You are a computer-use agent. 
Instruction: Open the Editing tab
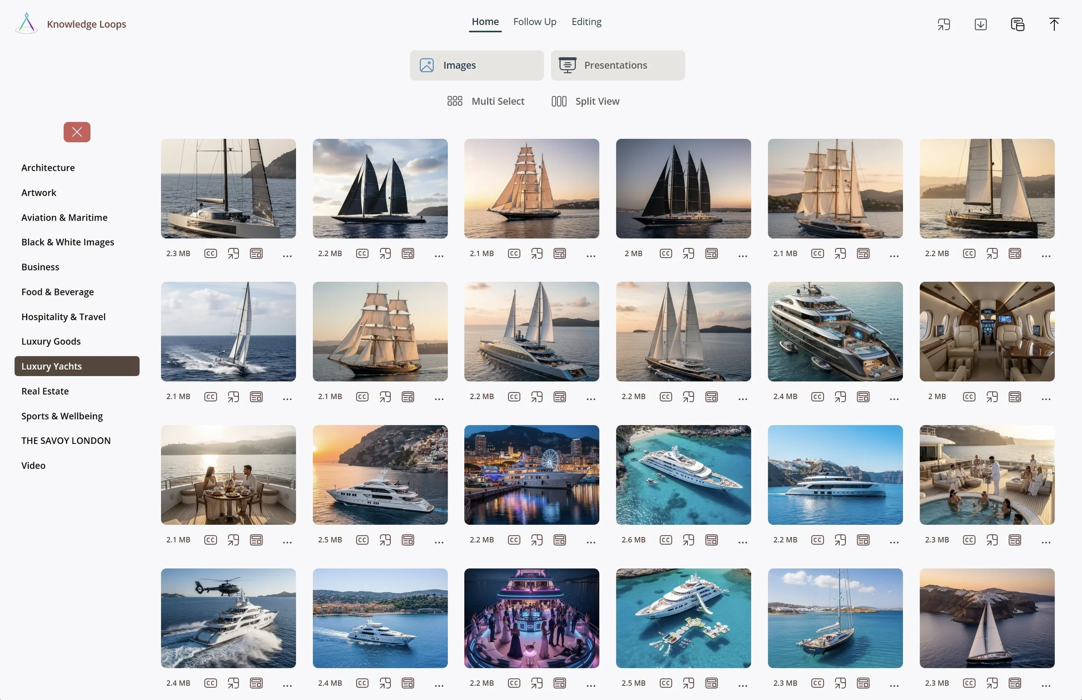coord(586,22)
